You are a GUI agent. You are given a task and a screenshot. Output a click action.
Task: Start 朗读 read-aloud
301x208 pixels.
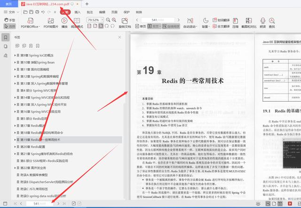262,23
